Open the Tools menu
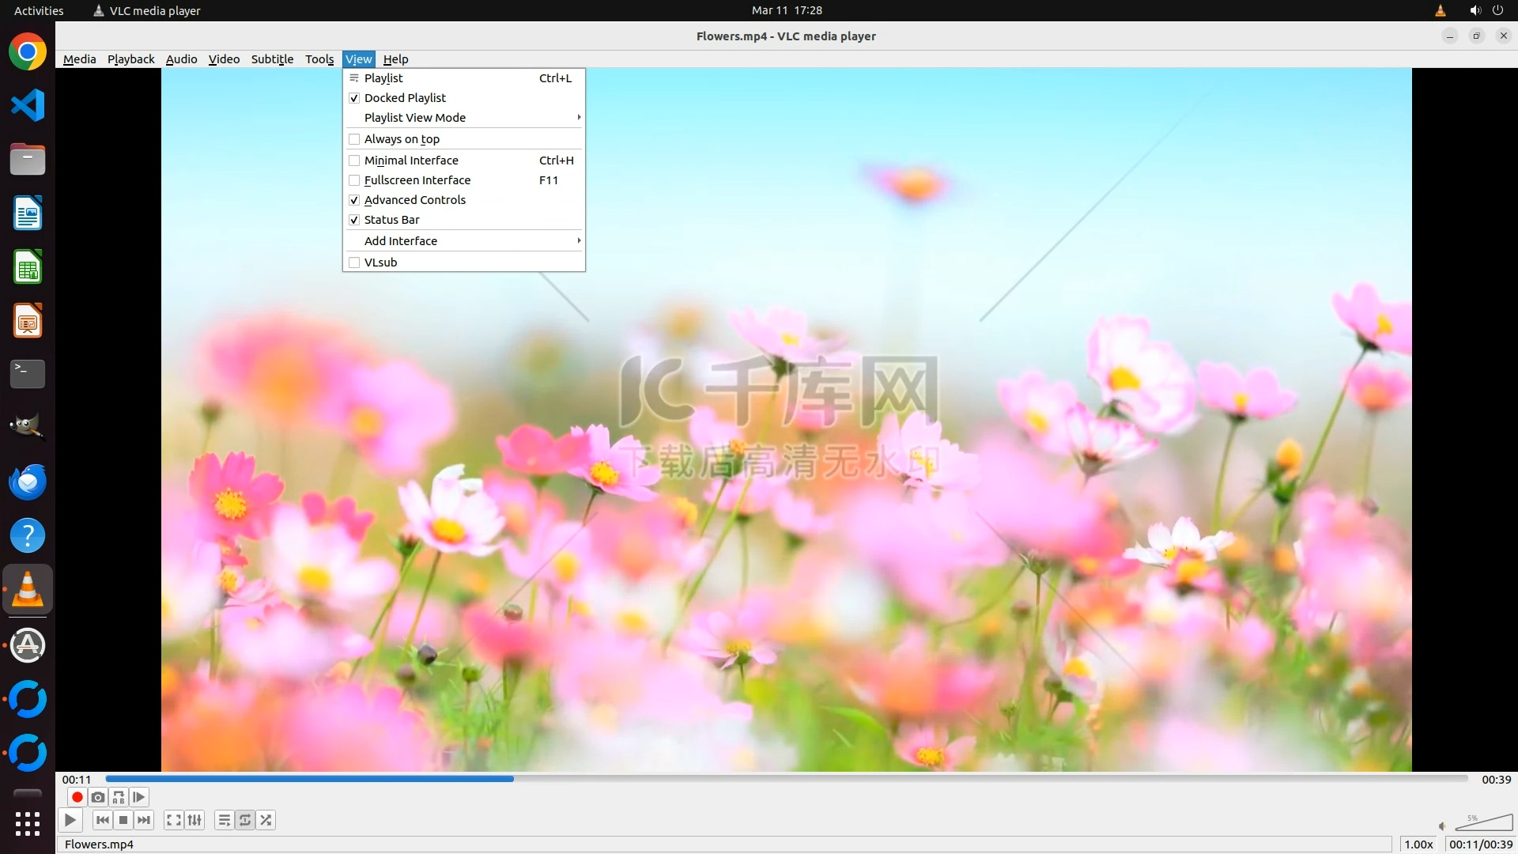 (x=319, y=59)
